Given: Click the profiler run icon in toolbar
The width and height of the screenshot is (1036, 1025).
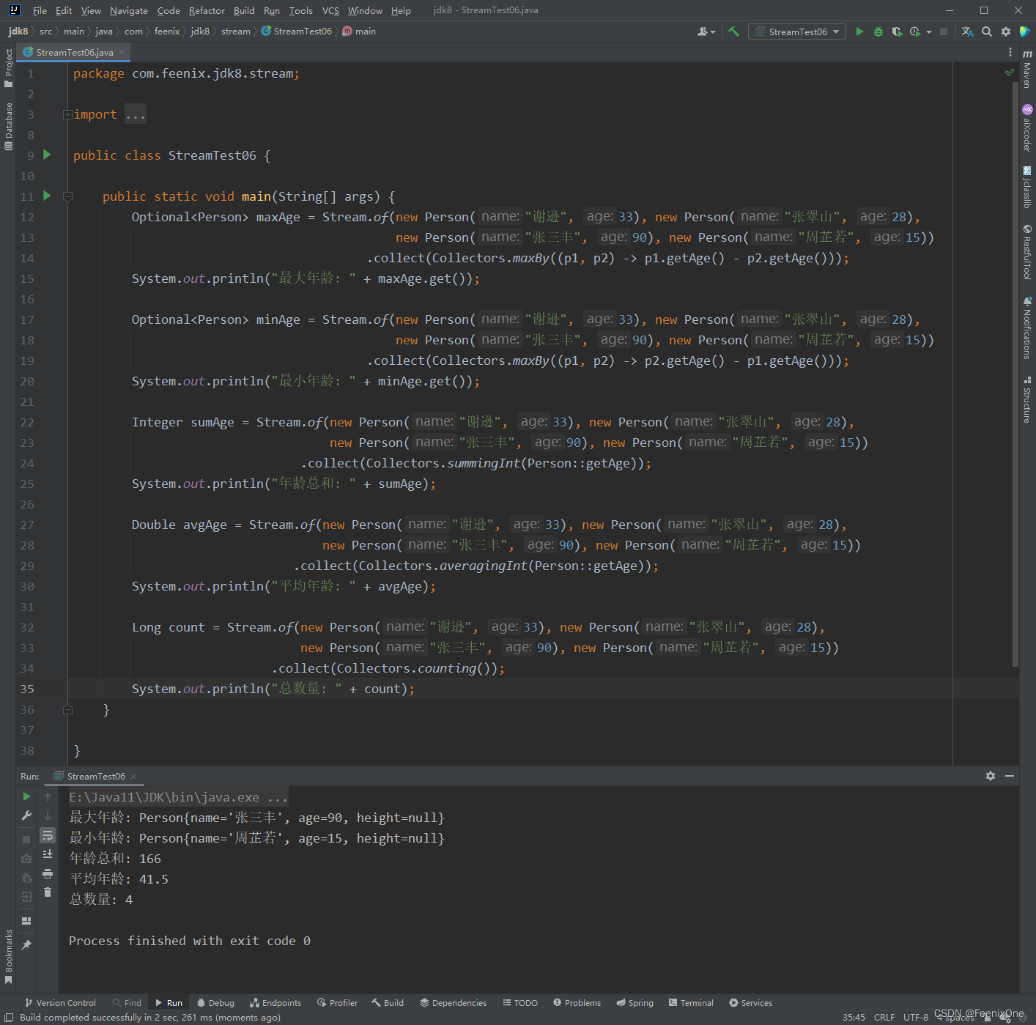Looking at the screenshot, I should pyautogui.click(x=914, y=32).
